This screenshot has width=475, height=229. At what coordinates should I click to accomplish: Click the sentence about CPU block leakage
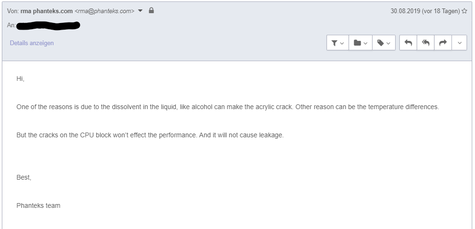point(150,135)
